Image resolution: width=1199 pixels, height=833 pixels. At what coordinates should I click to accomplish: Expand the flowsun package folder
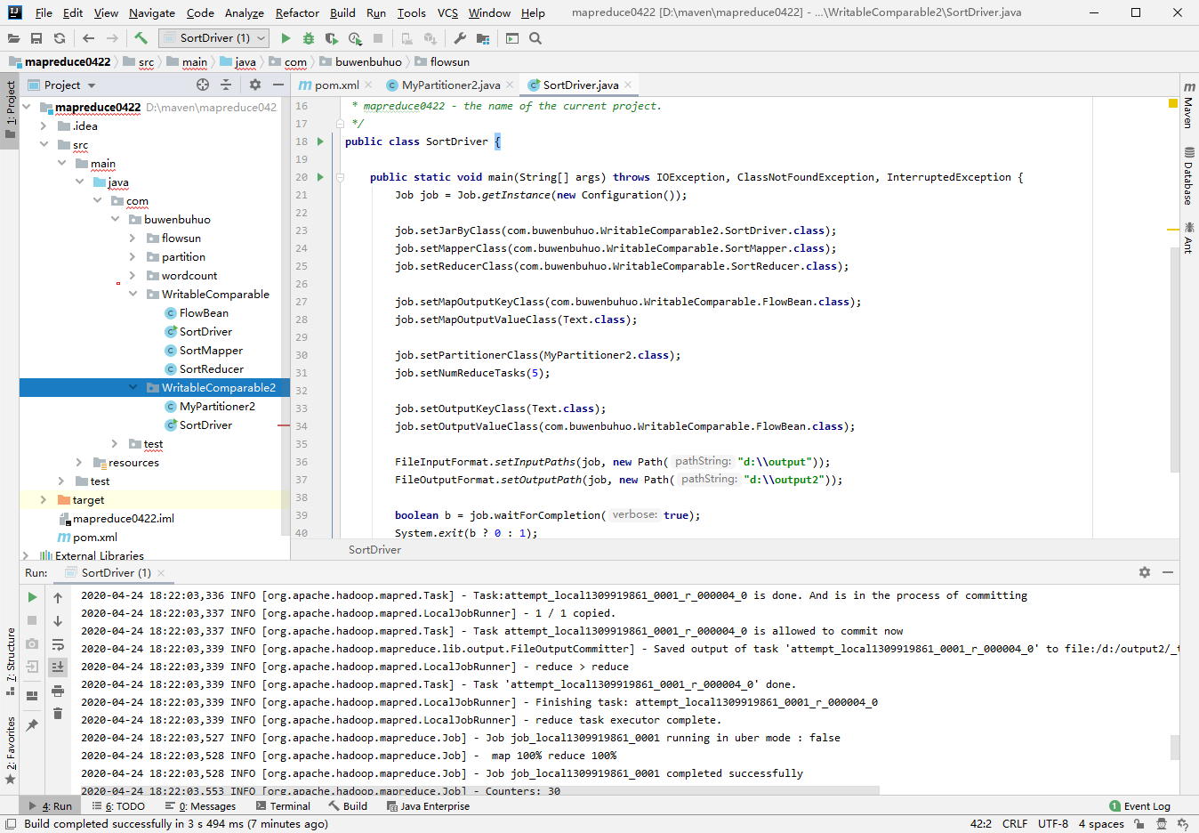pyautogui.click(x=133, y=239)
